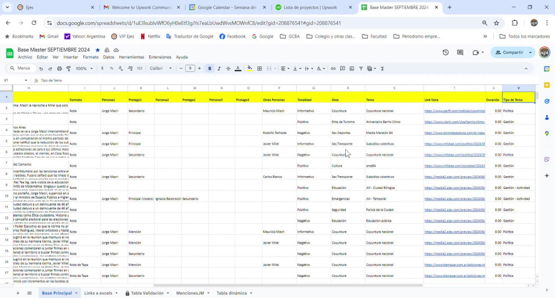Open comments history panel
The height and width of the screenshot is (298, 555).
(x=460, y=52)
